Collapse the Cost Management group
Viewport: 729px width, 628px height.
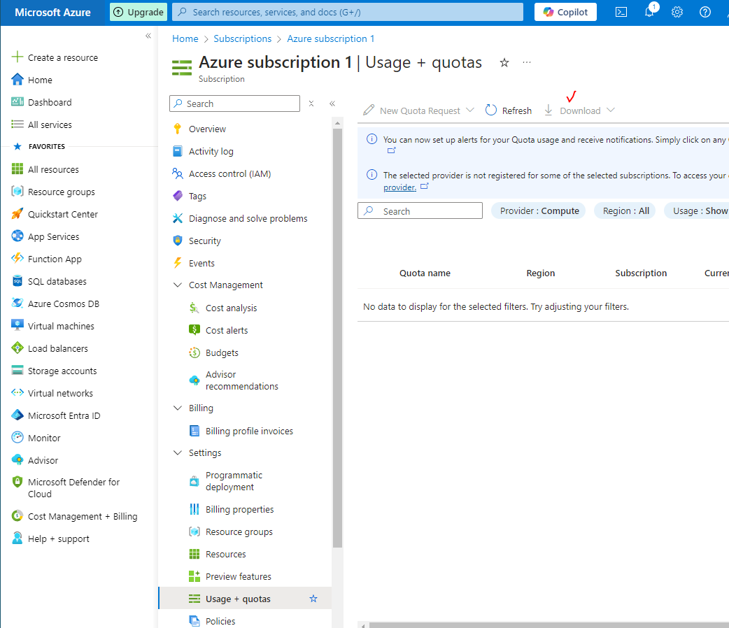point(177,285)
